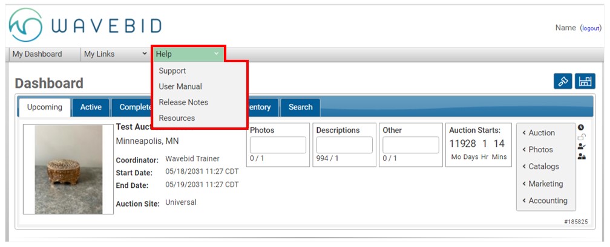This screenshot has width=610, height=247.
Task: Open the My Links dropdown
Action: (115, 54)
